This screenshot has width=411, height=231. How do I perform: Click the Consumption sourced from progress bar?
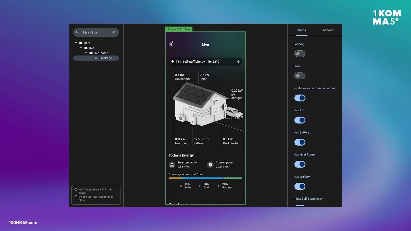point(205,178)
